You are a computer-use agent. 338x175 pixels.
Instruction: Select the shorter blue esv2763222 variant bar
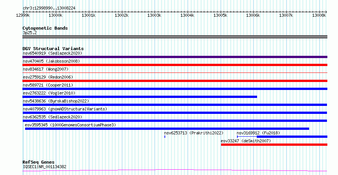pos(140,97)
